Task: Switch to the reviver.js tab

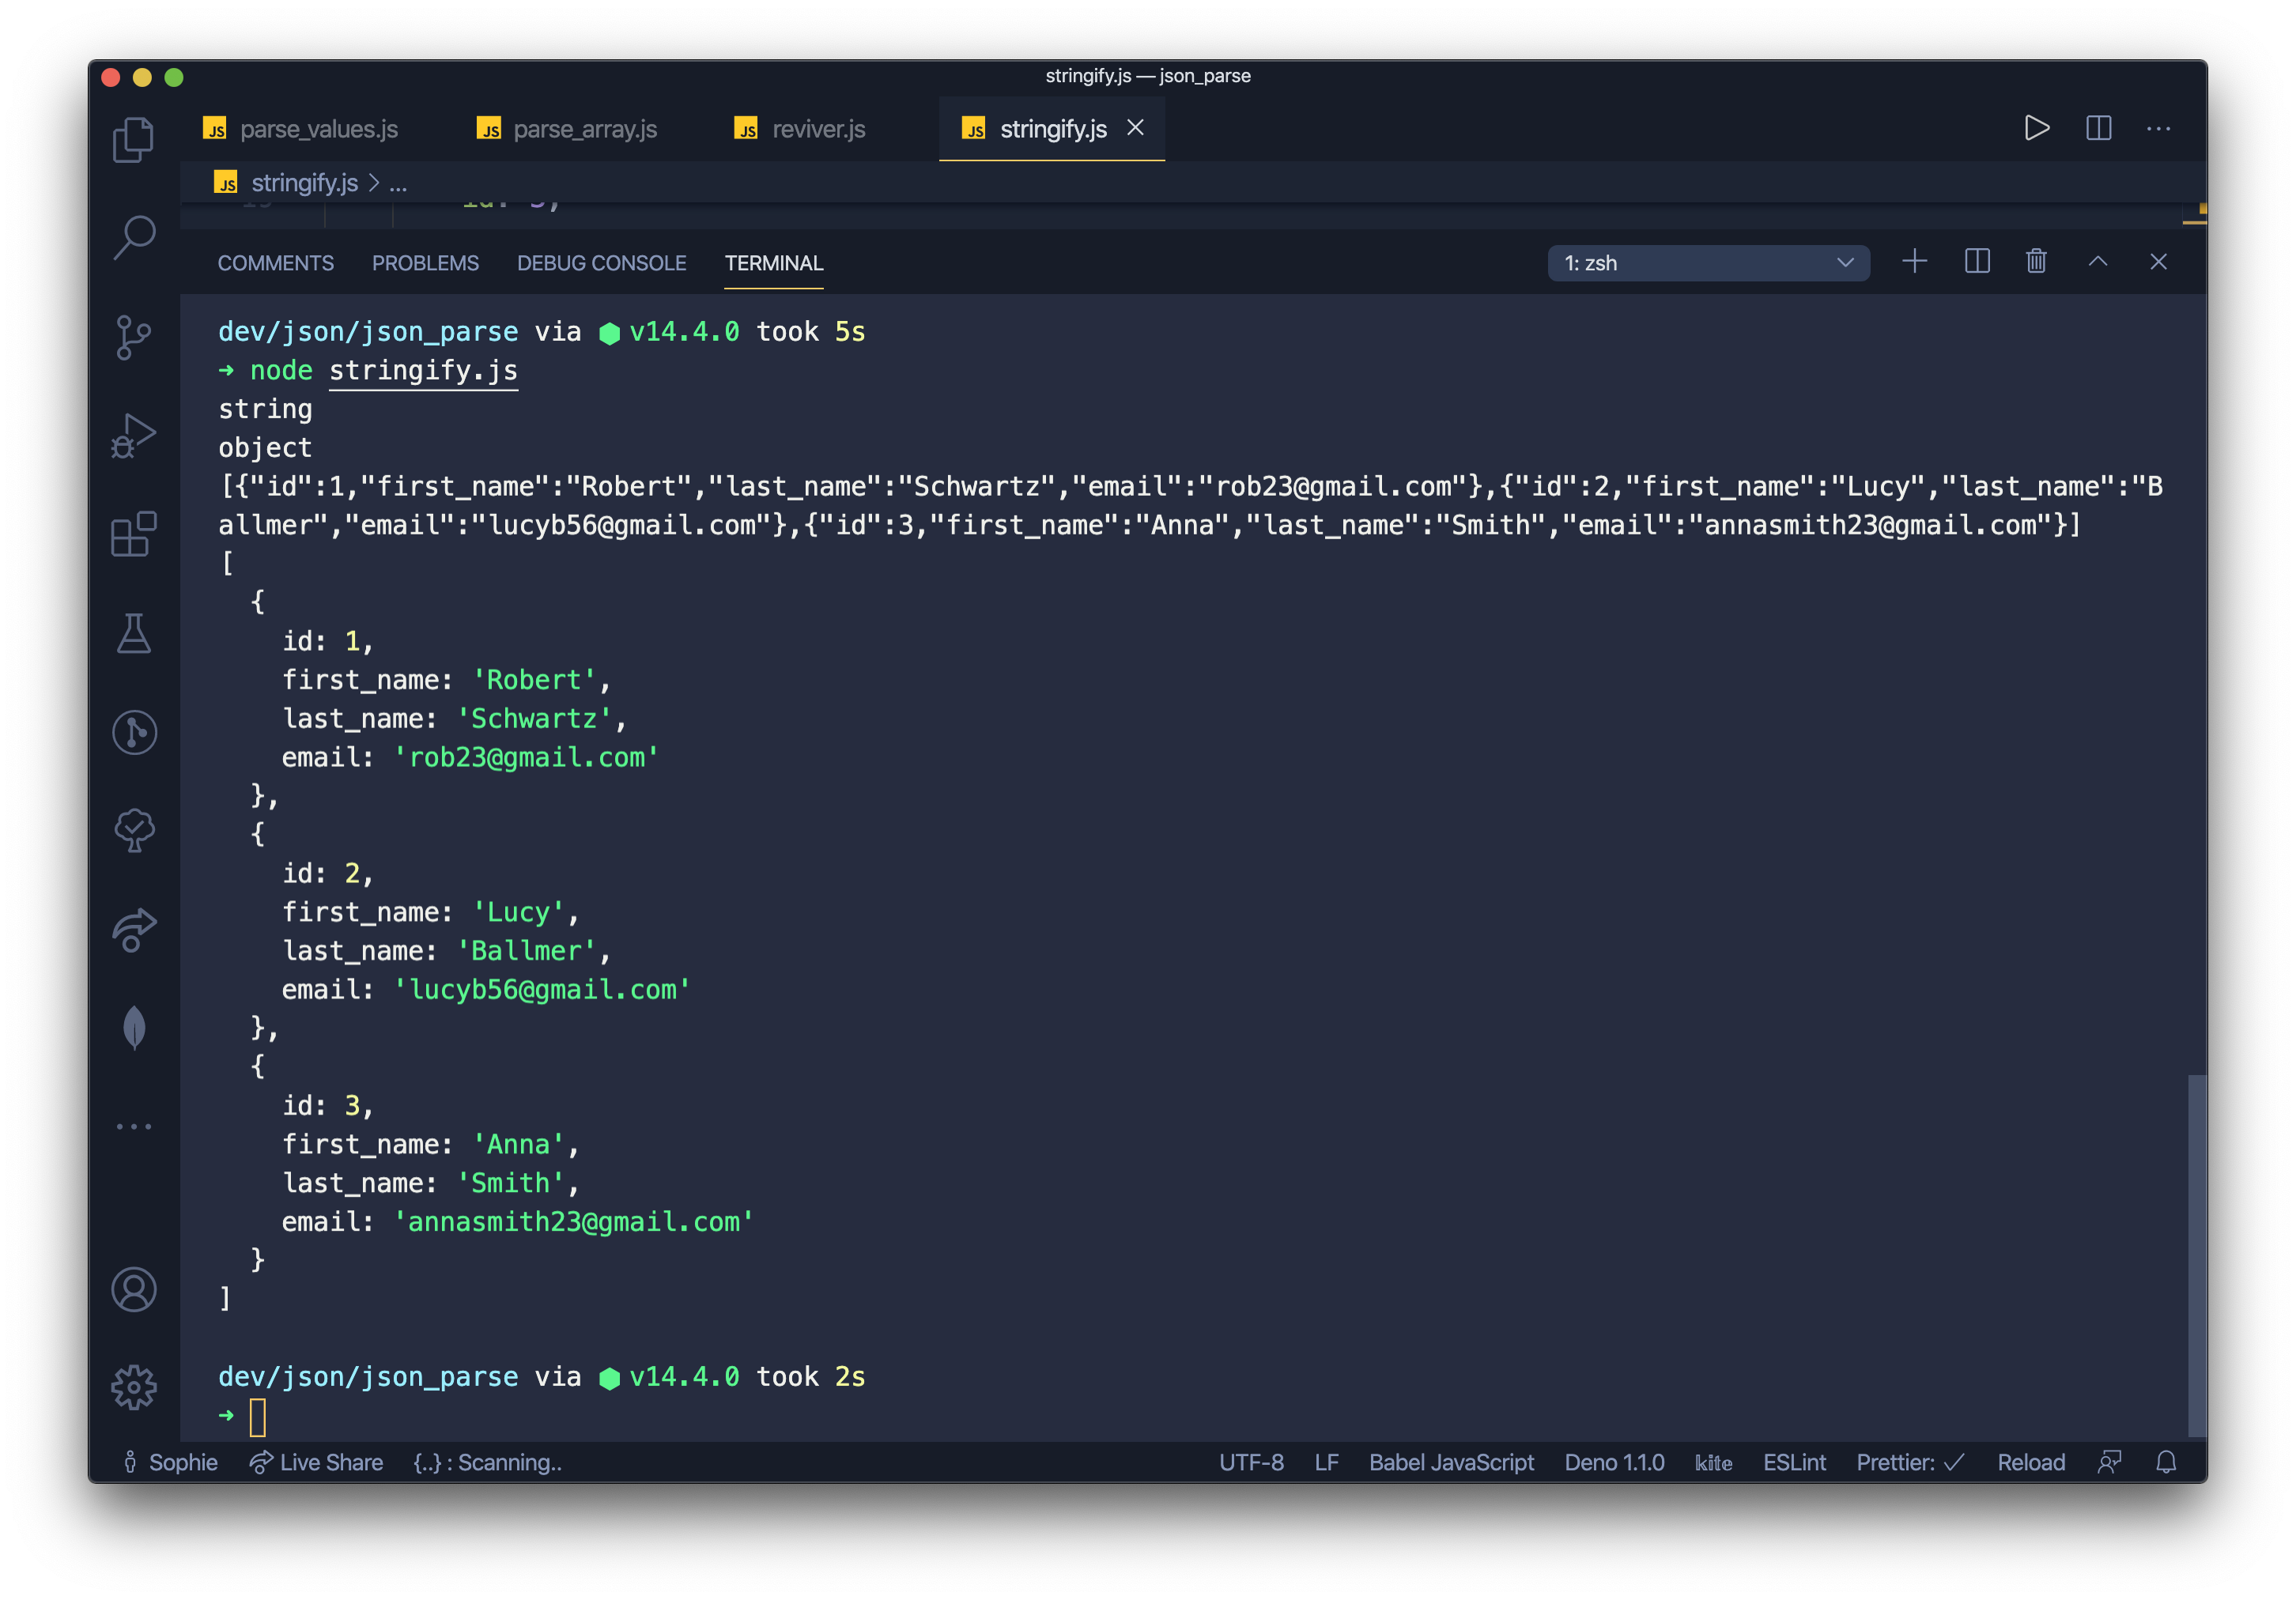Action: tap(817, 129)
